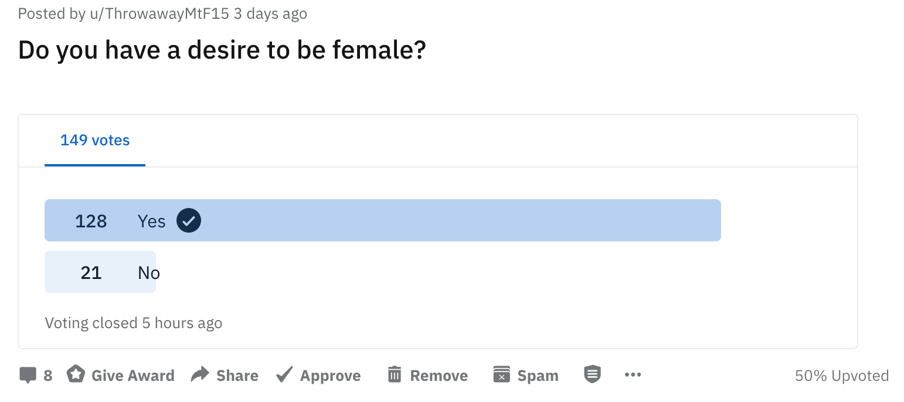This screenshot has width=904, height=402.
Task: Open the u/ThrowawayMtF15 user profile
Action: (x=159, y=13)
